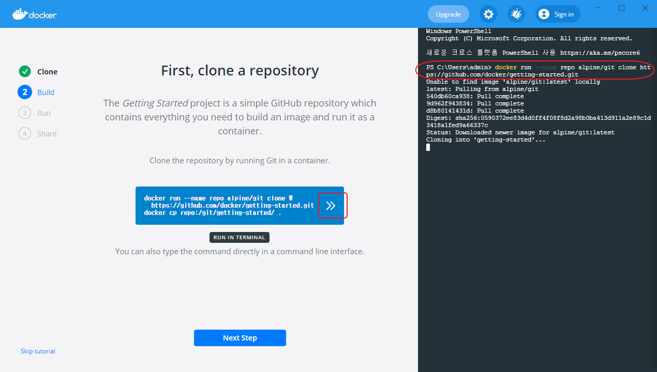The width and height of the screenshot is (657, 372).
Task: Open settings via gear icon
Action: (488, 14)
